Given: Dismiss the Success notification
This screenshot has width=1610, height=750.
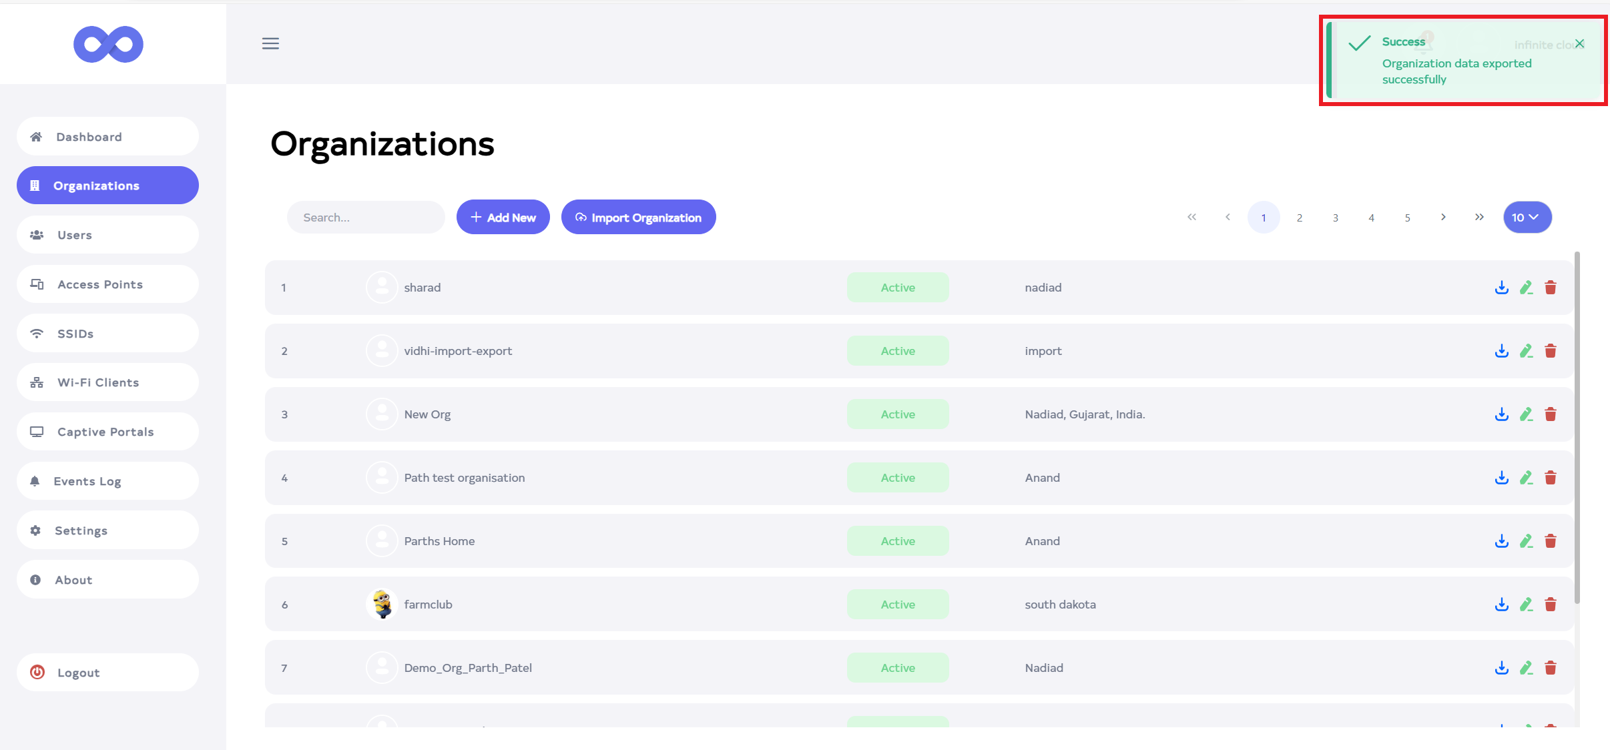Looking at the screenshot, I should (x=1579, y=44).
